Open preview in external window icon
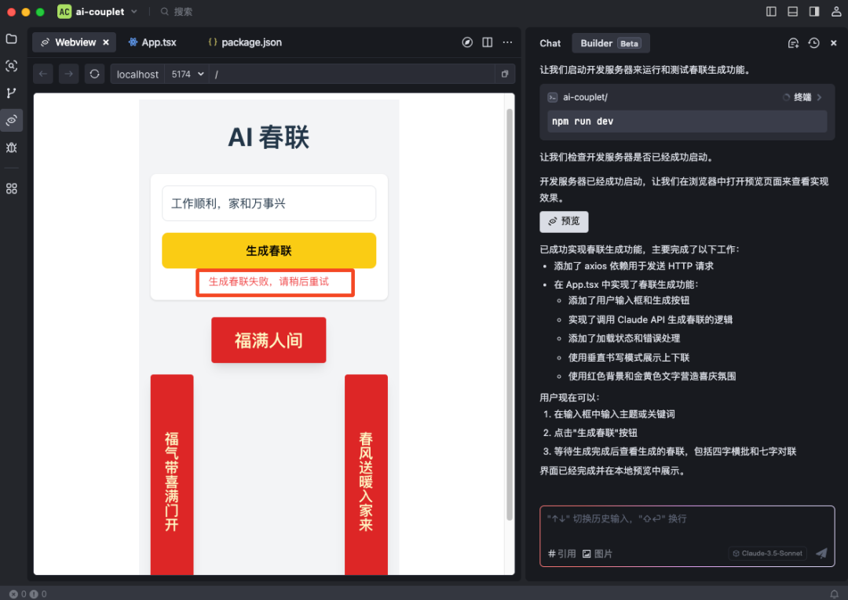The height and width of the screenshot is (600, 848). (505, 74)
